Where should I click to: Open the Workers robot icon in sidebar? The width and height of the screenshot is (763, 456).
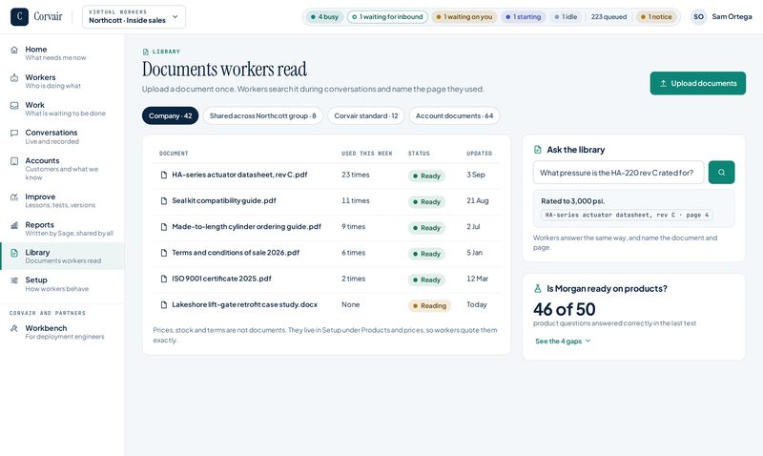point(14,78)
